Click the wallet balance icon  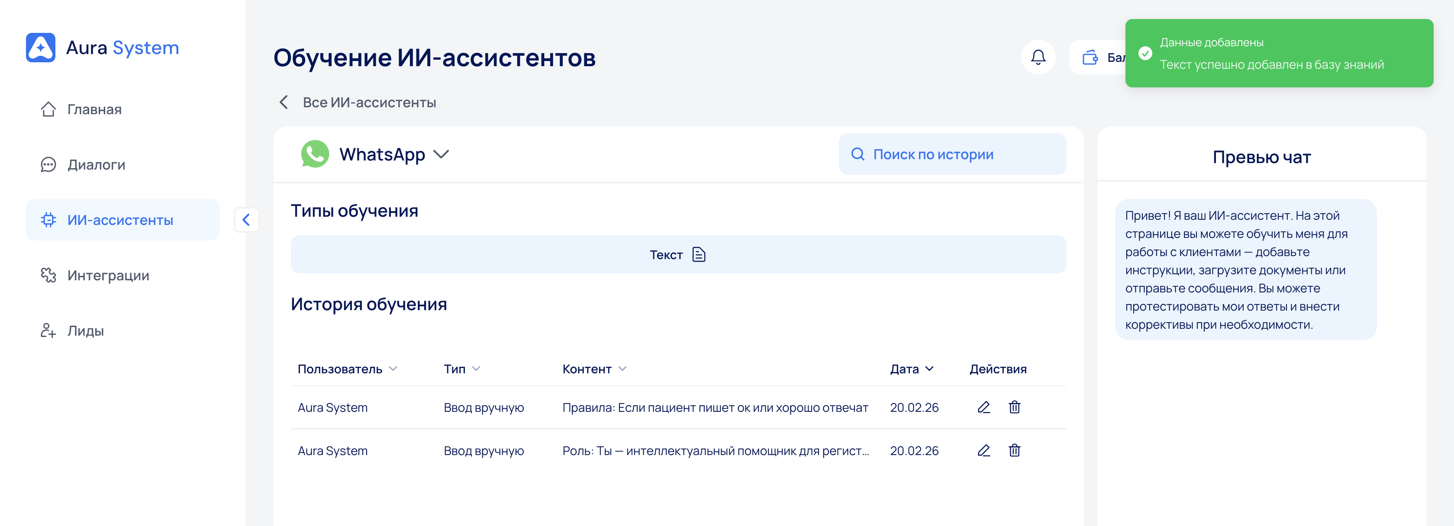[x=1090, y=57]
